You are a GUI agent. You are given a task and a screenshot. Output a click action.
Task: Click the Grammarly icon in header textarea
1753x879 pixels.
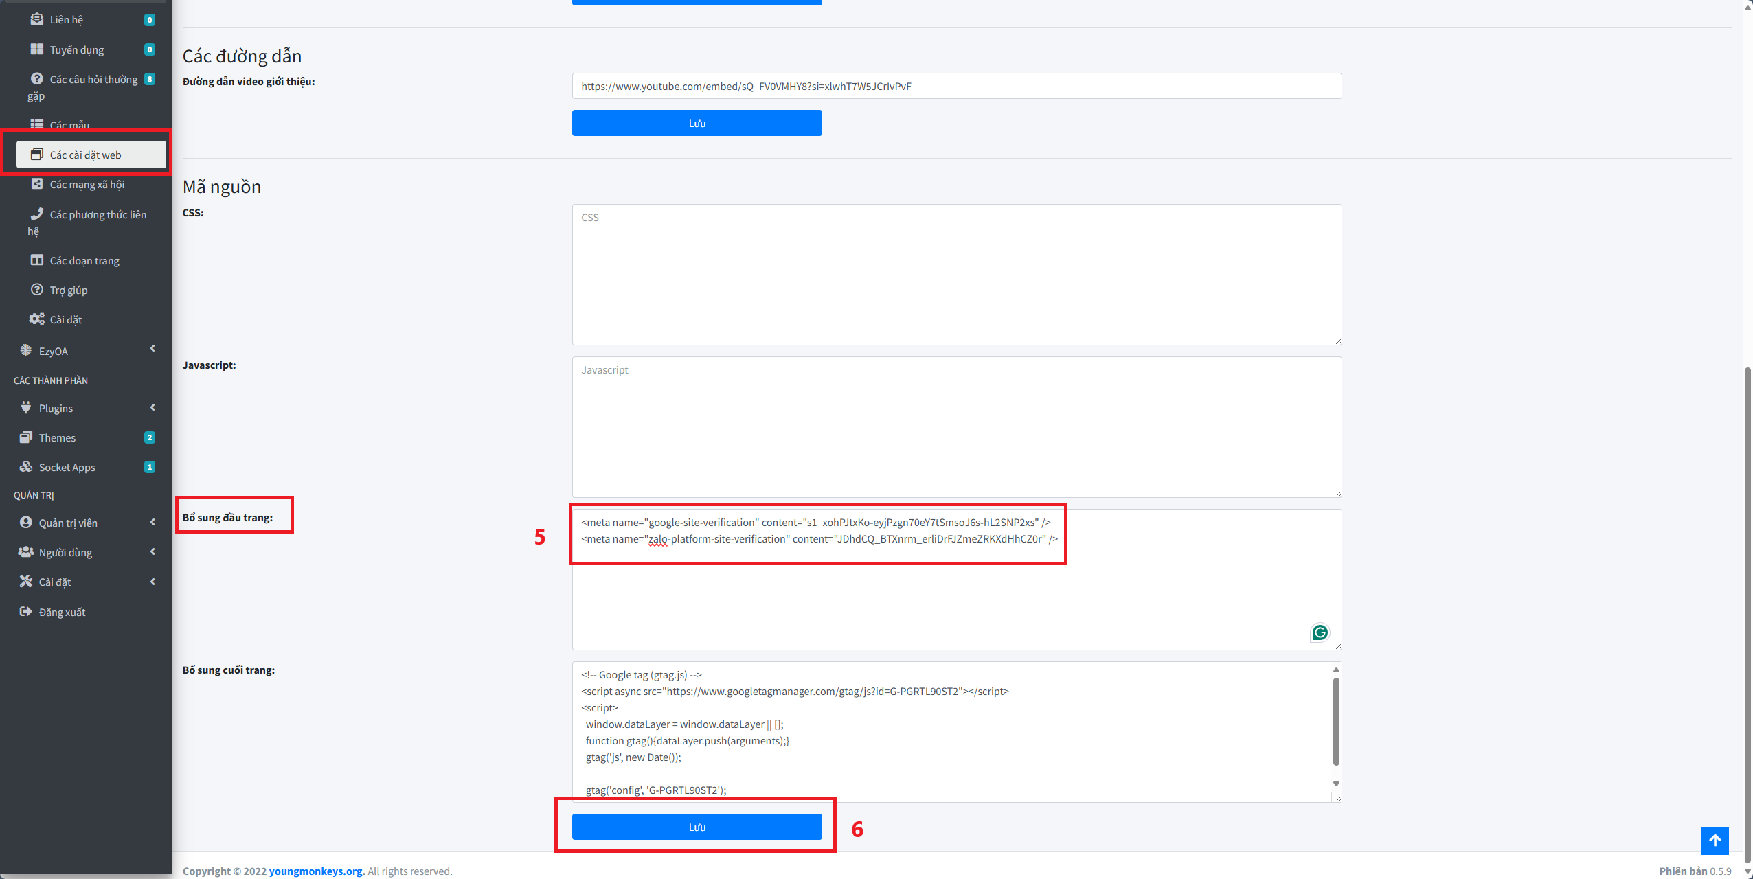[1320, 632]
